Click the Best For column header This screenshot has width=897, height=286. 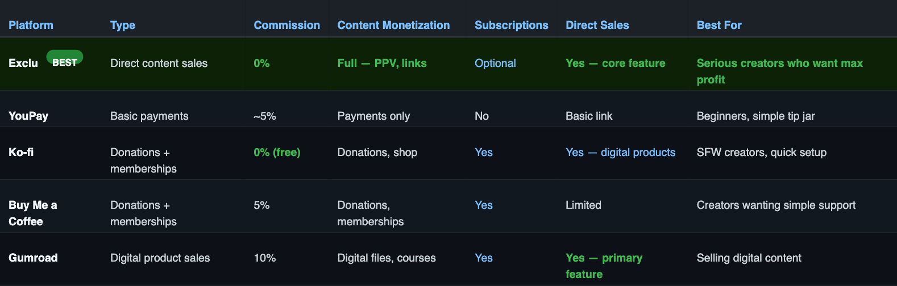click(x=719, y=25)
